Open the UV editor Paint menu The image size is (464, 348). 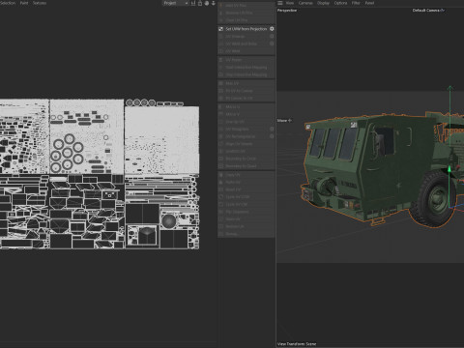coord(24,3)
